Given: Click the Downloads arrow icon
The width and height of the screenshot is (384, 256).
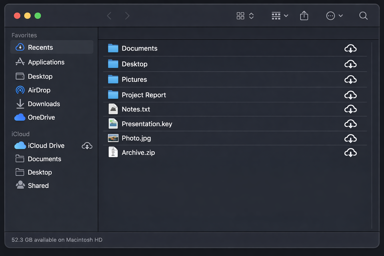Looking at the screenshot, I should tap(20, 104).
